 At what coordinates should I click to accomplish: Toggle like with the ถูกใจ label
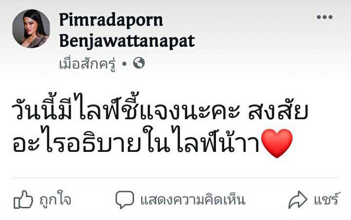pos(55,199)
